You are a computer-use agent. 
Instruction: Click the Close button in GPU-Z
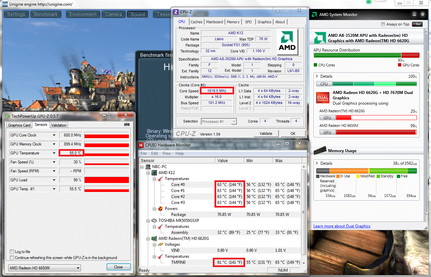point(119,267)
